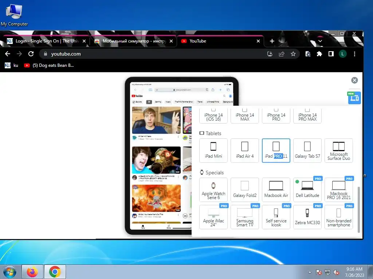Open the ku bookmark
Viewport: 373px width, 279px height.
12,65
